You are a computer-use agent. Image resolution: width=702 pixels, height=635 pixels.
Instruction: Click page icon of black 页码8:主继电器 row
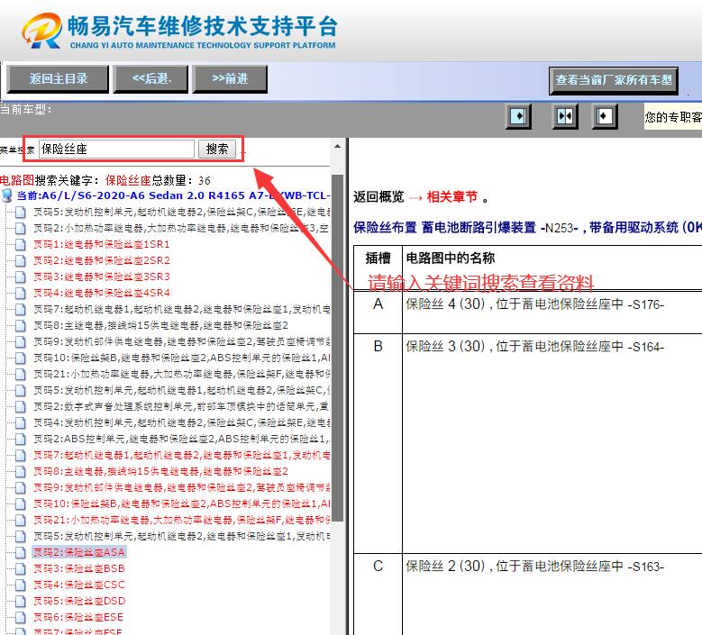tap(20, 325)
